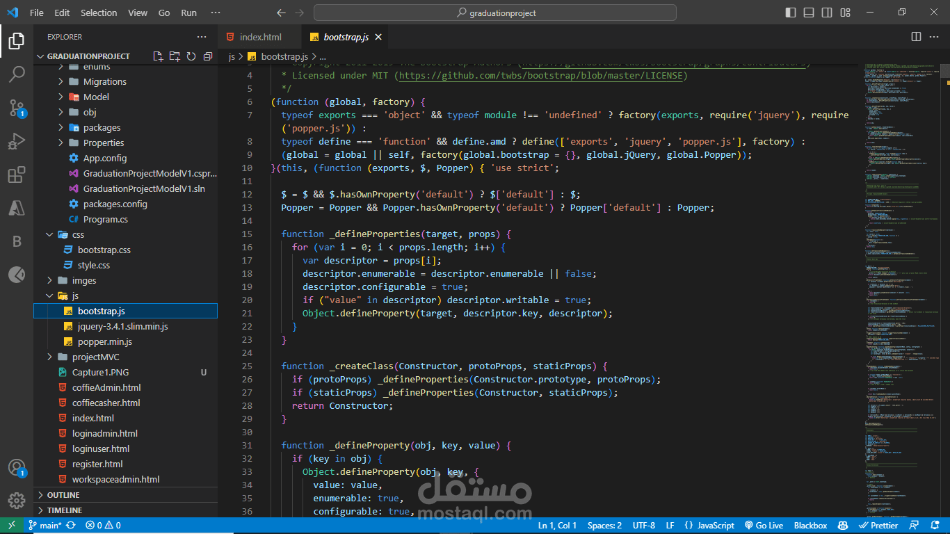The image size is (950, 534).
Task: Synchronize changes icon next to main*
Action: click(70, 526)
